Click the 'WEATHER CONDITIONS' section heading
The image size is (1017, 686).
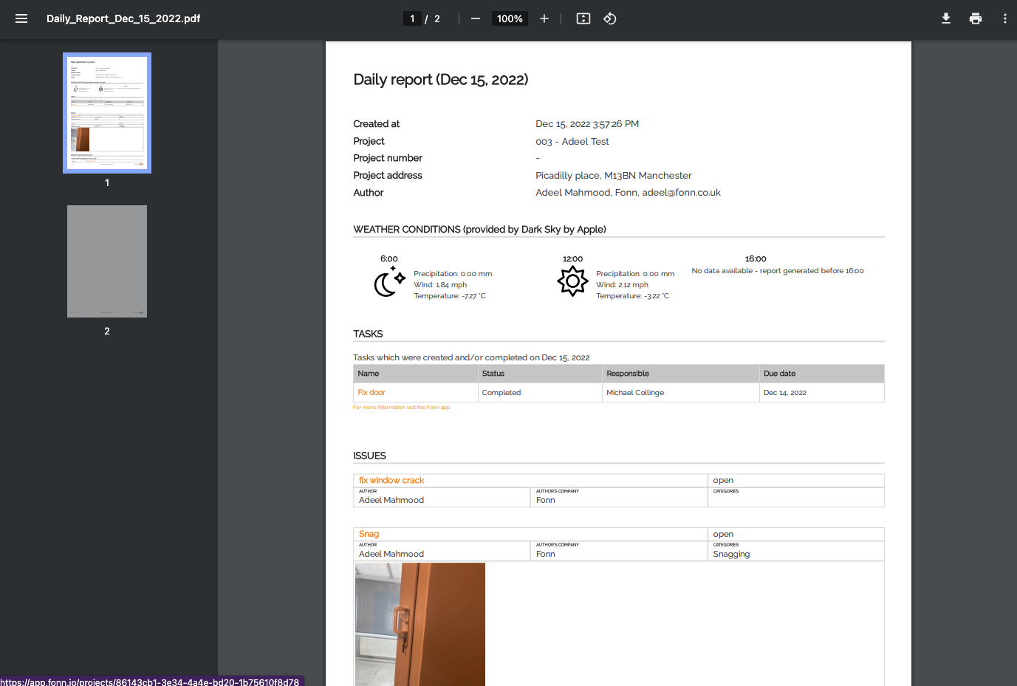[x=480, y=230]
